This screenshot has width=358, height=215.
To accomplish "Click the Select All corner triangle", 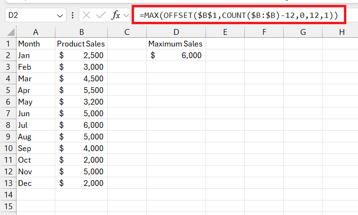I will point(11,32).
